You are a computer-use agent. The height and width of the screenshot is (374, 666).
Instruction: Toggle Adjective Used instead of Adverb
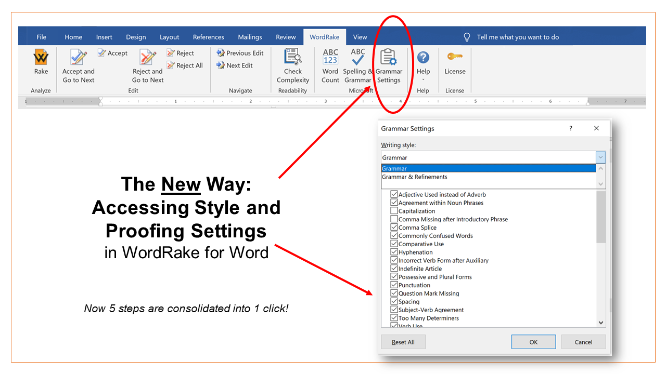[394, 194]
